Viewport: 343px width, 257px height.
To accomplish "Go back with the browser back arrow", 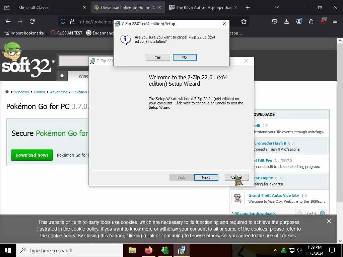I will (x=8, y=21).
